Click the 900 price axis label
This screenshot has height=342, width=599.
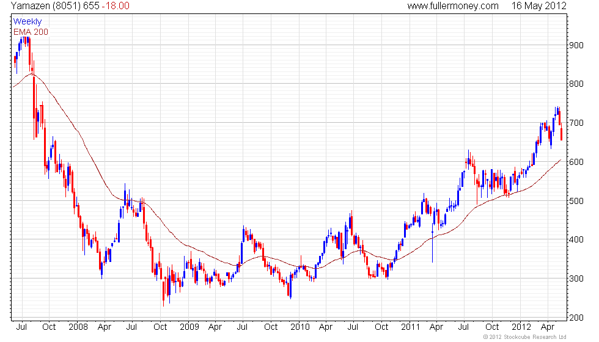pyautogui.click(x=576, y=45)
